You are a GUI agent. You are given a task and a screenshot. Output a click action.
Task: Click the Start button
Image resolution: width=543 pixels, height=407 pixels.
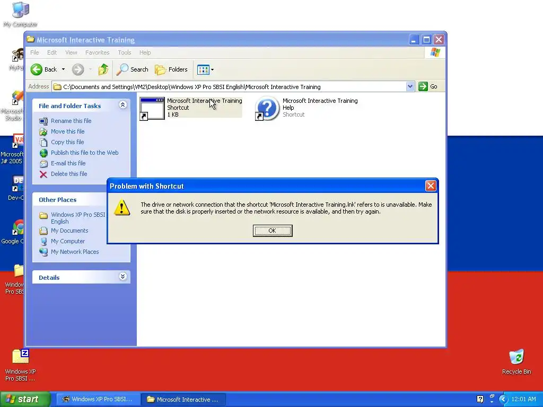pos(25,399)
